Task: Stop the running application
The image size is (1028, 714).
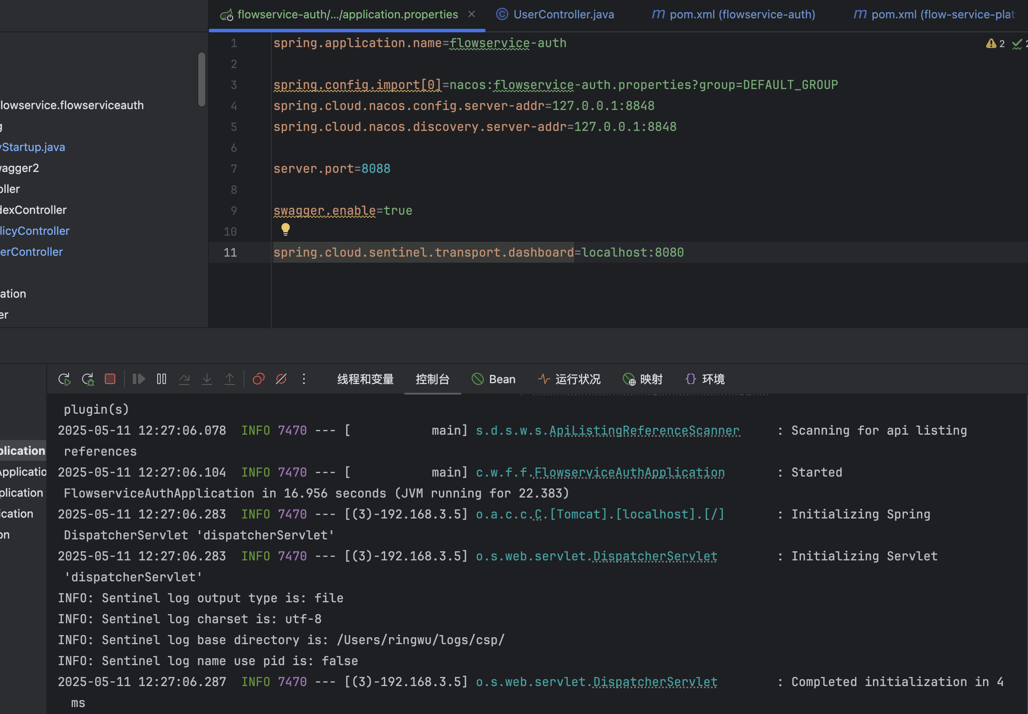Action: 110,379
